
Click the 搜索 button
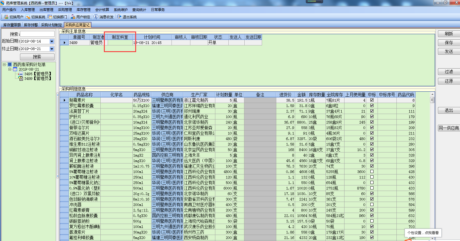(x=37, y=57)
